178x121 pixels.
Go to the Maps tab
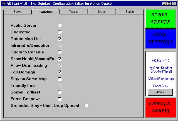click(x=102, y=12)
